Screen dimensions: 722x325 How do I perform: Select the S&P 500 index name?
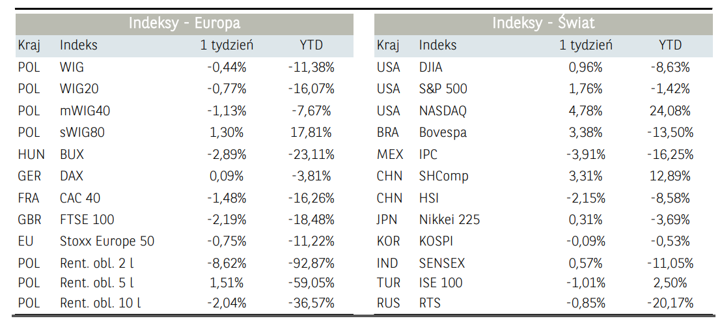click(443, 89)
